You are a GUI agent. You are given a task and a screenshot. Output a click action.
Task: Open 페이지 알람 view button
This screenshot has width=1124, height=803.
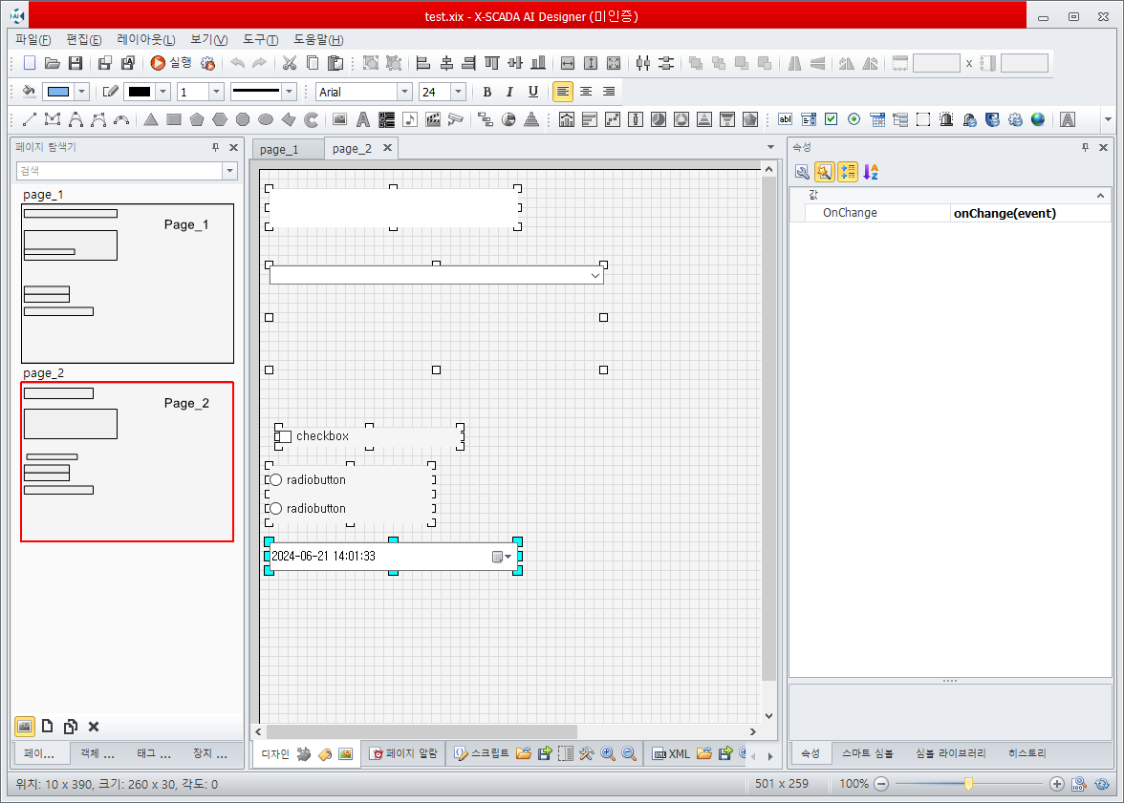(403, 753)
